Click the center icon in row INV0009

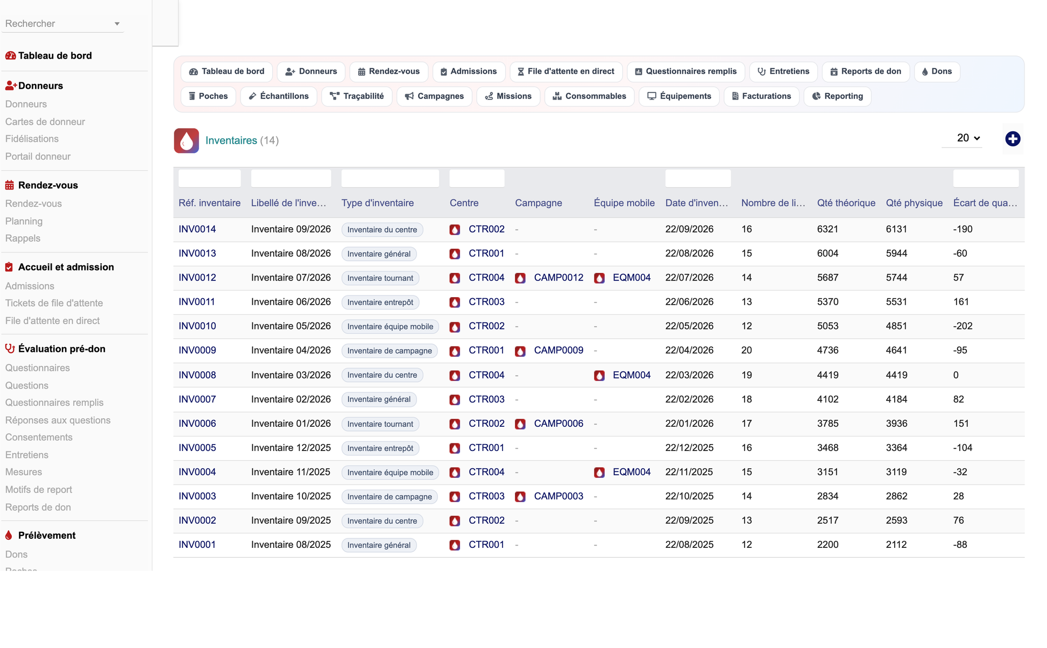(455, 351)
